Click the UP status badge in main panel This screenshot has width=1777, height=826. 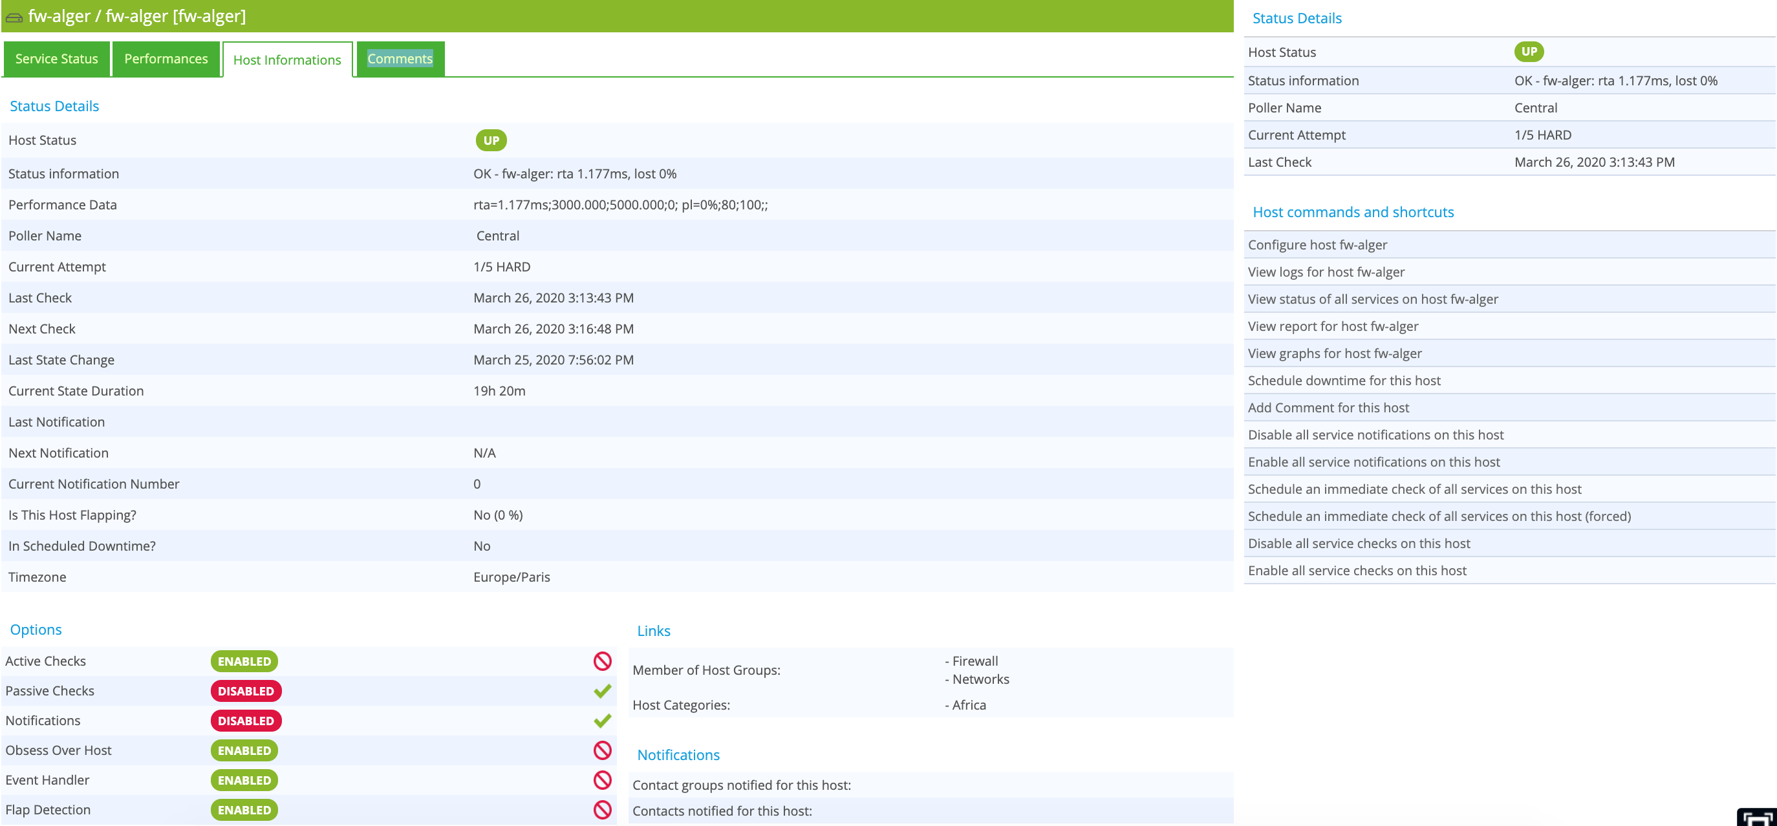point(490,141)
